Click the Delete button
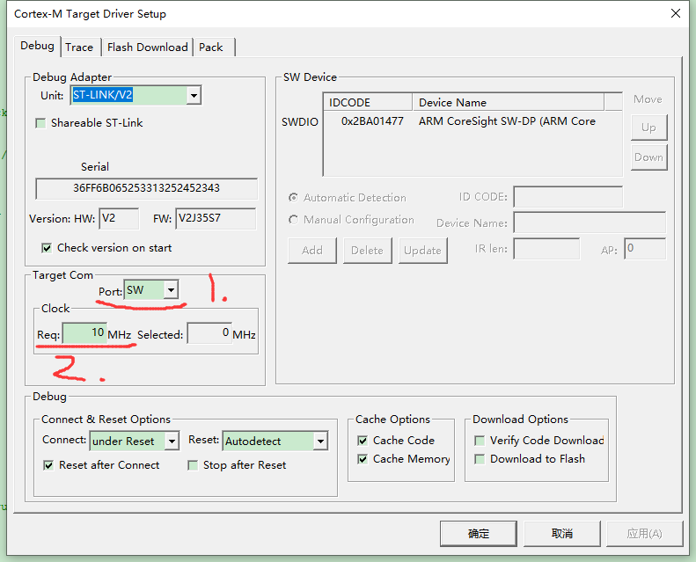This screenshot has height=562, width=696. click(368, 251)
